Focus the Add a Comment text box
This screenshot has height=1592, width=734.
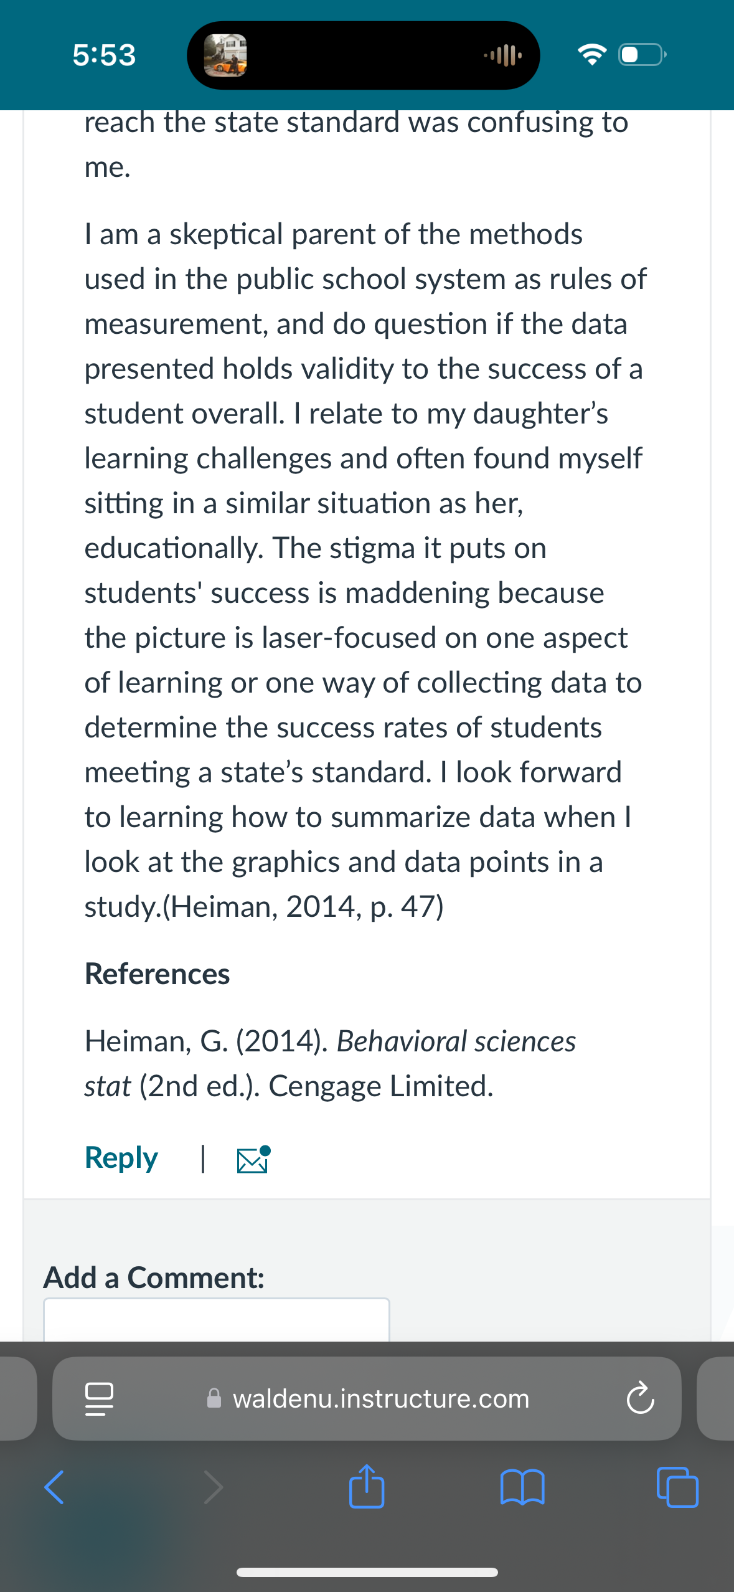(x=217, y=1319)
